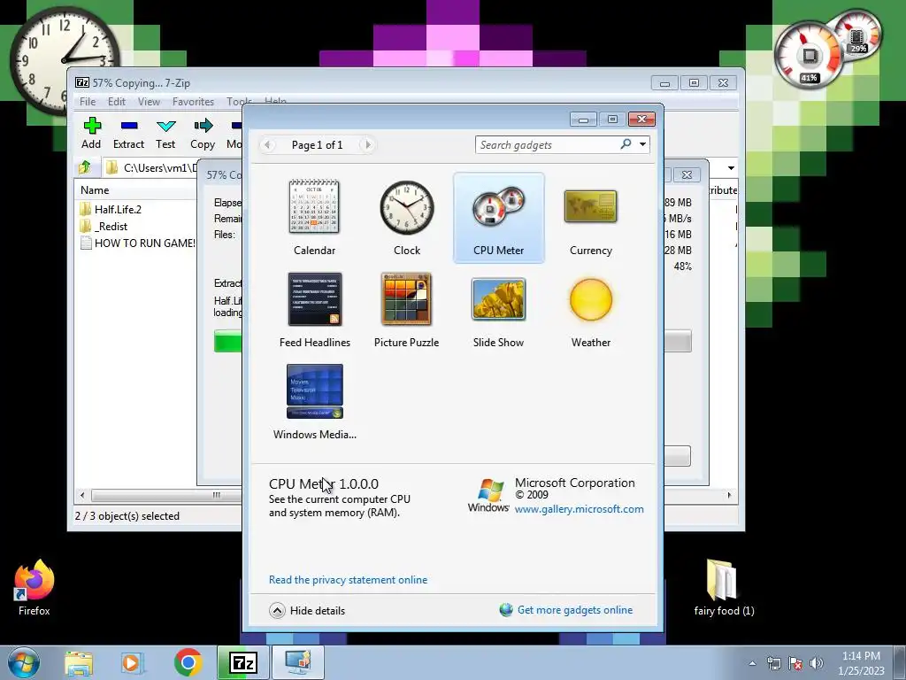This screenshot has width=906, height=680.
Task: Open Google Chrome from taskbar
Action: [x=188, y=662]
